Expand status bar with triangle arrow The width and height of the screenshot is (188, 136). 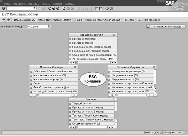tap(142, 133)
